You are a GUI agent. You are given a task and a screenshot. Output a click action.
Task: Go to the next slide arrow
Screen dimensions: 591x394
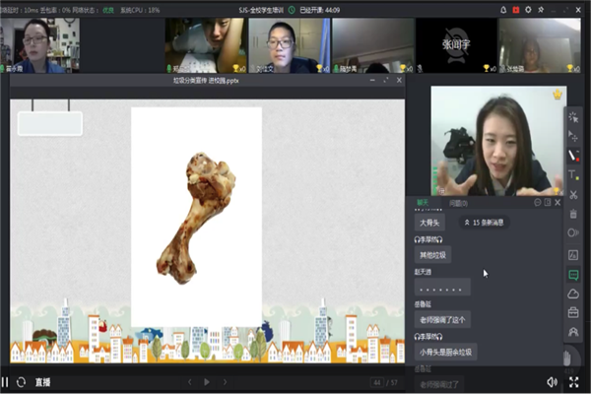coord(225,382)
